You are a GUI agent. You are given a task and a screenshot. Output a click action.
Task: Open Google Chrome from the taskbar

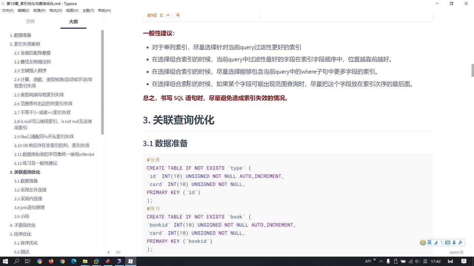(62, 261)
